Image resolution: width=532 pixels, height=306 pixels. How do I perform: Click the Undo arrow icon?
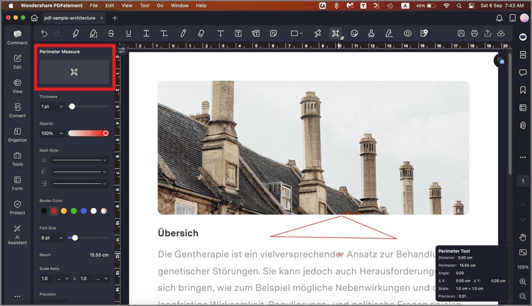pos(44,33)
